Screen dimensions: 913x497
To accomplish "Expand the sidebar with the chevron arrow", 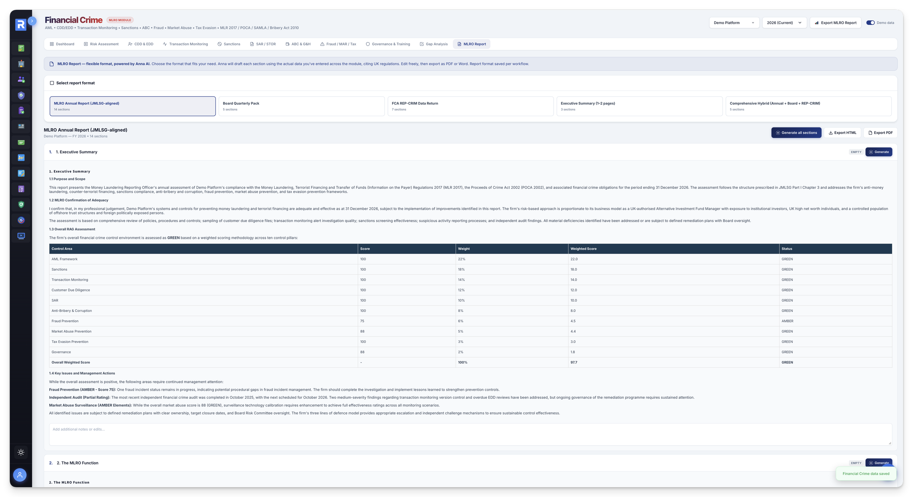I will coord(32,20).
